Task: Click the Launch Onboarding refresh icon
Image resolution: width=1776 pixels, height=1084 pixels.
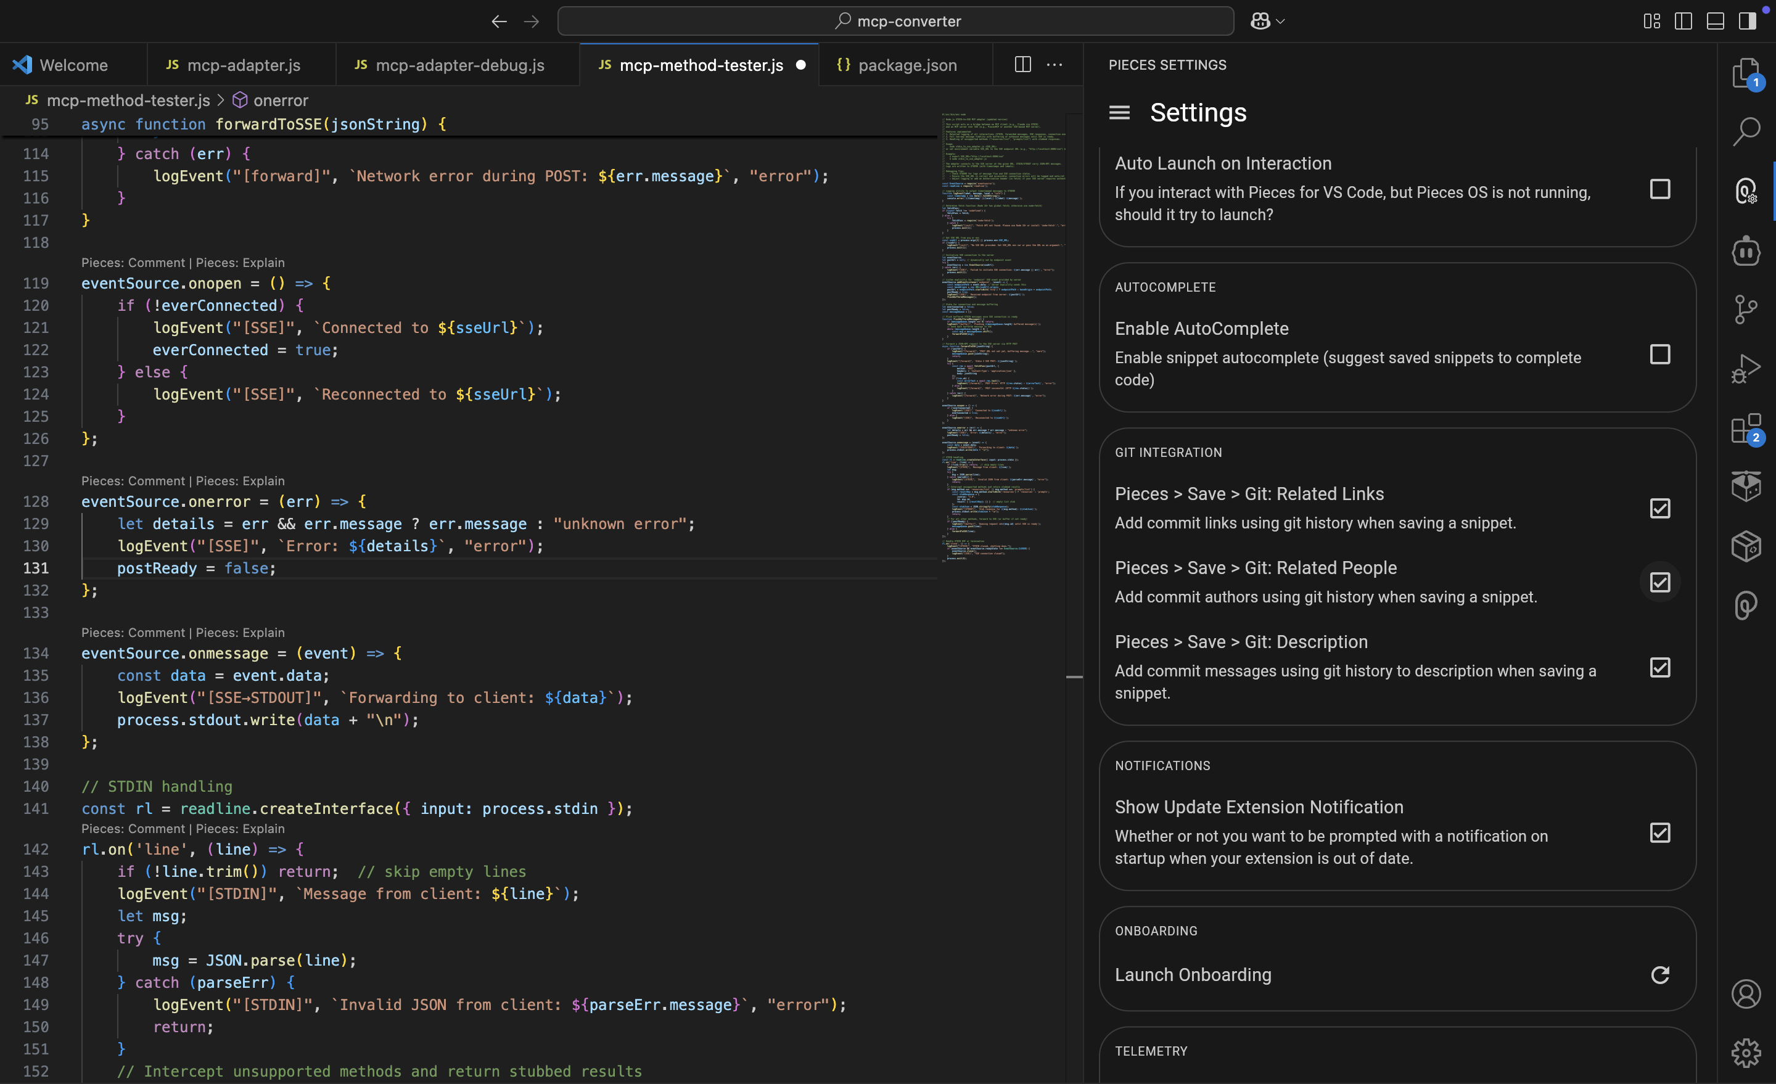Action: [x=1660, y=975]
